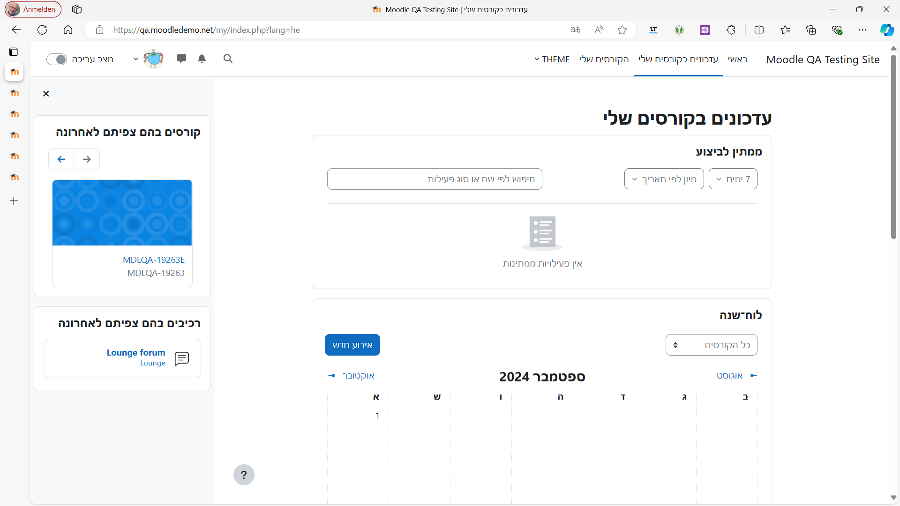Image resolution: width=900 pixels, height=506 pixels.
Task: Select the last Moodle vertical browser tab
Action: point(14,178)
